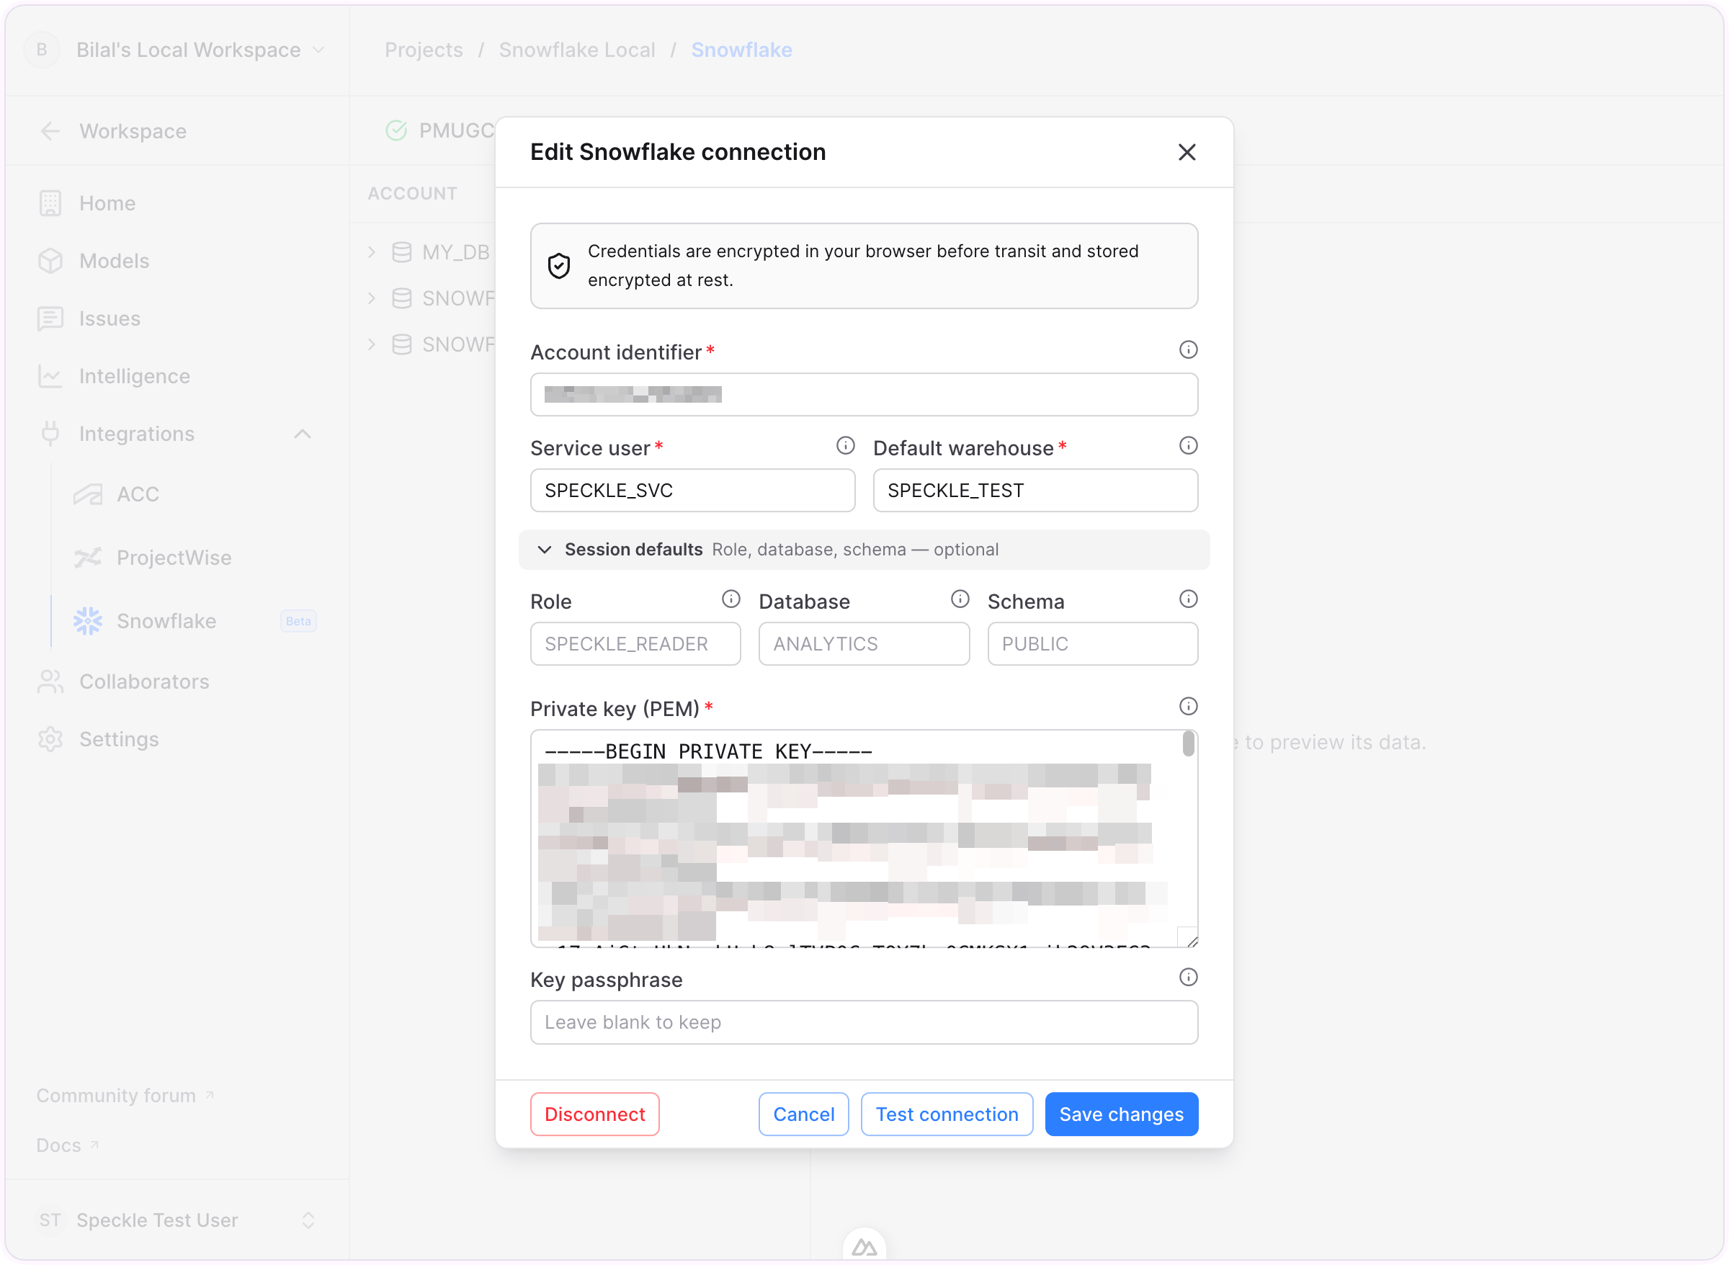Click the Database info icon
This screenshot has height=1265, width=1729.
tap(960, 599)
